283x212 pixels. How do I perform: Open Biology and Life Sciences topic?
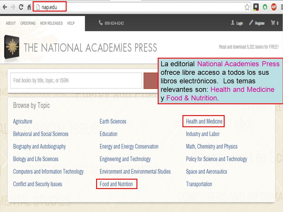[36, 159]
